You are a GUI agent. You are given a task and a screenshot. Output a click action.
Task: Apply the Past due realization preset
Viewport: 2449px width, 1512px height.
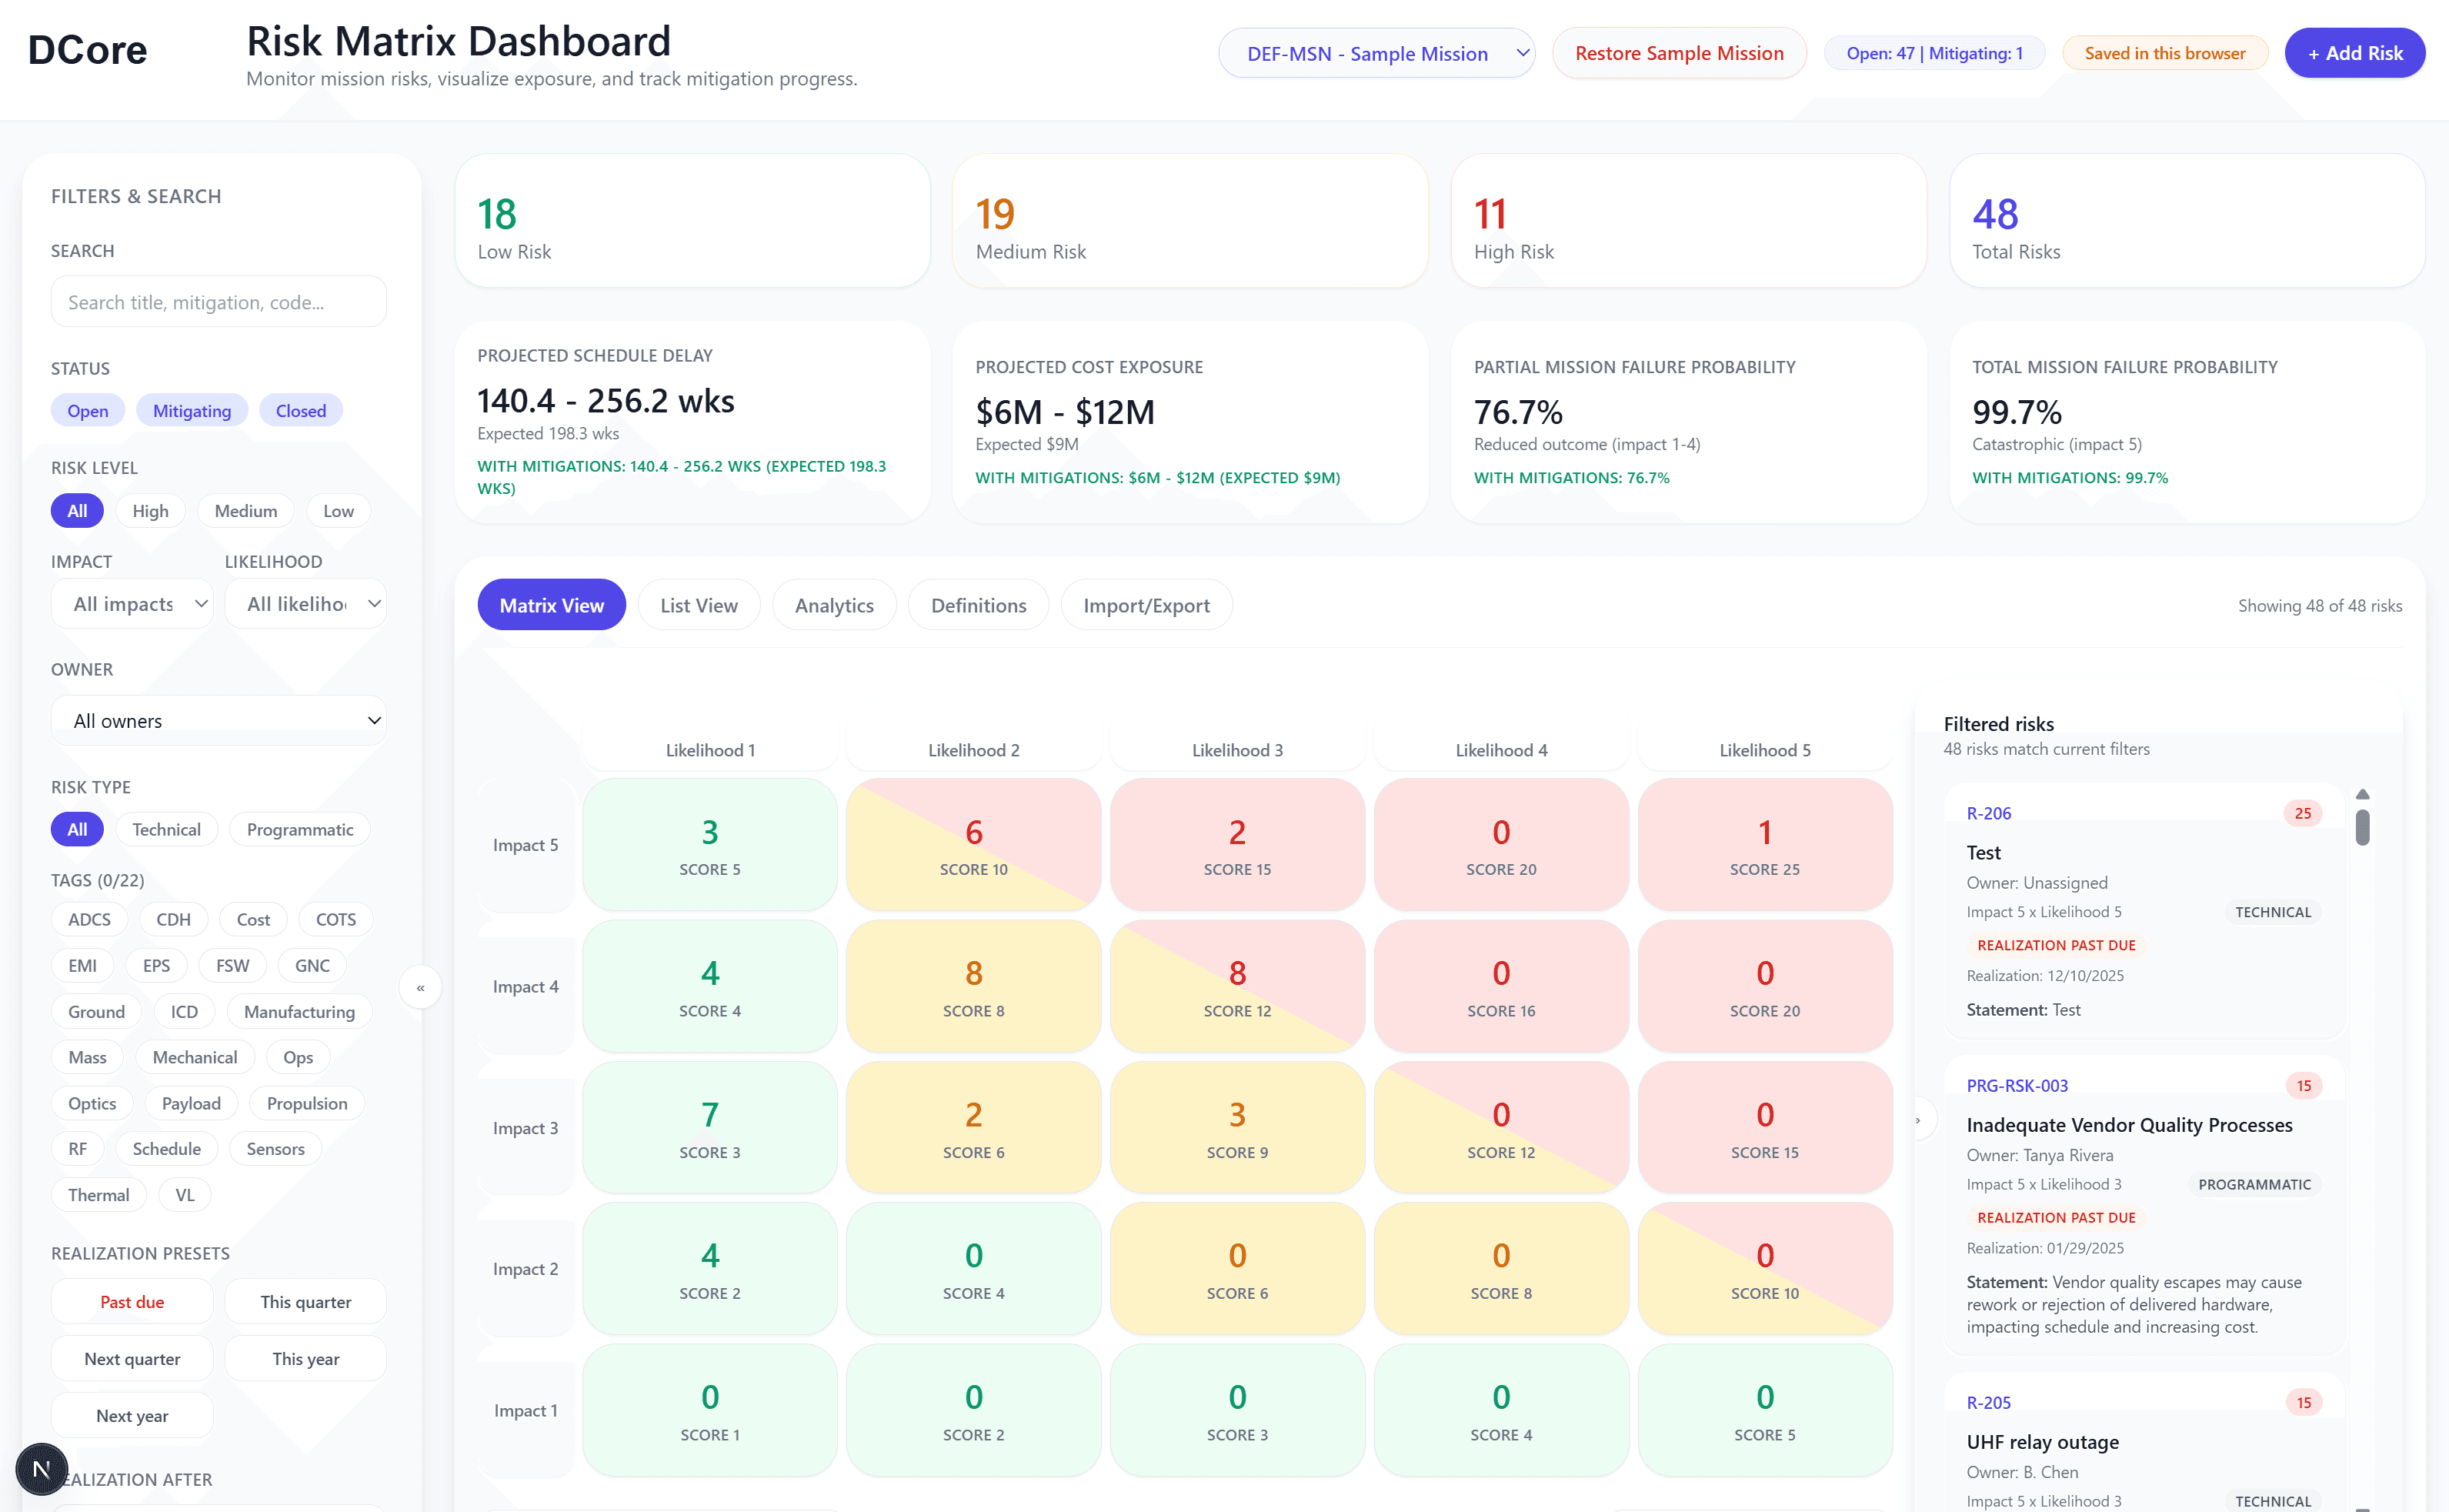click(131, 1301)
